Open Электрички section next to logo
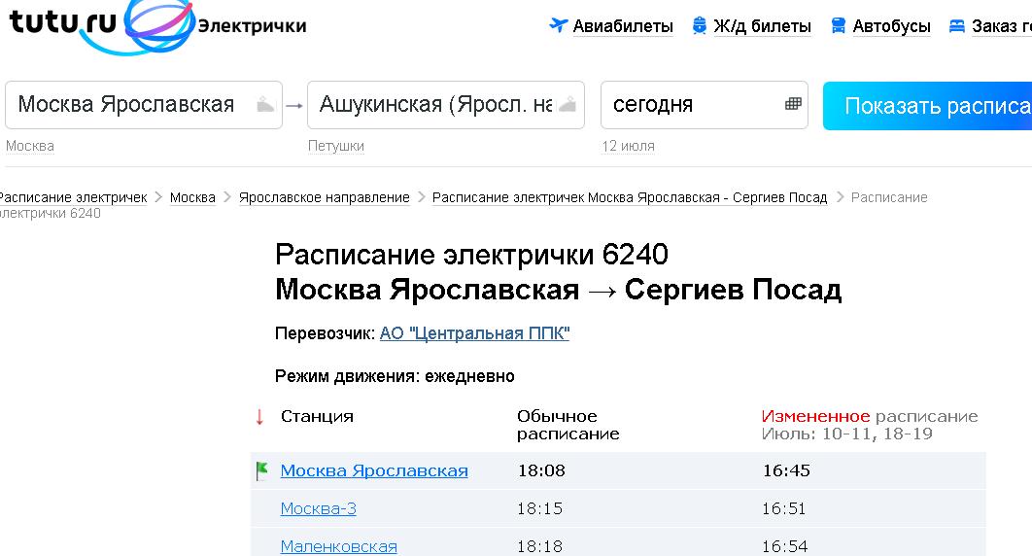This screenshot has width=1032, height=556. tap(252, 26)
